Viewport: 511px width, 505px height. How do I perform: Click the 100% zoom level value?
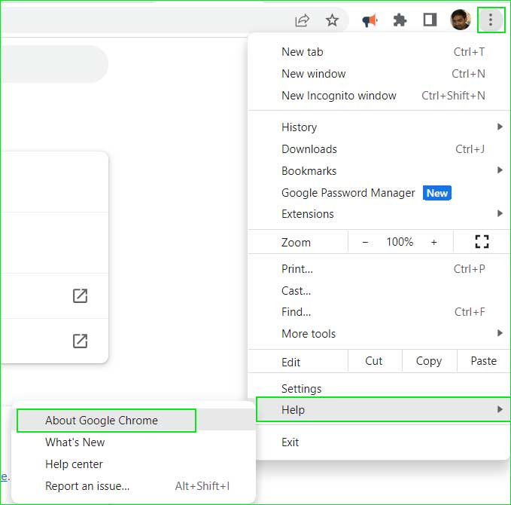tap(400, 242)
